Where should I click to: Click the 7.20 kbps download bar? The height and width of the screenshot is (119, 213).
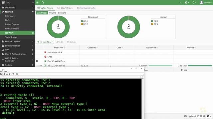click(x=160, y=65)
